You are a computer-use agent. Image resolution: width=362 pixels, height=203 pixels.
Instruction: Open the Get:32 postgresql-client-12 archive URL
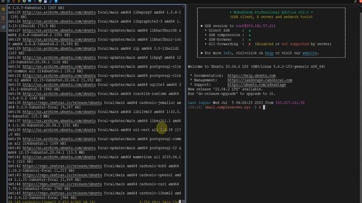pyautogui.click(x=59, y=76)
